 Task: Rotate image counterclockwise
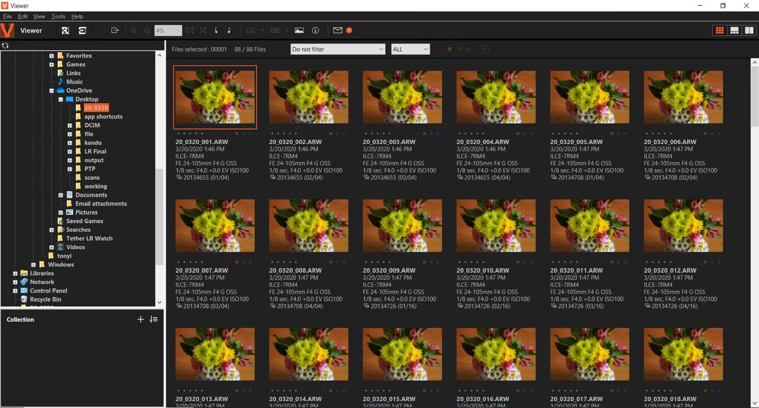(x=216, y=30)
